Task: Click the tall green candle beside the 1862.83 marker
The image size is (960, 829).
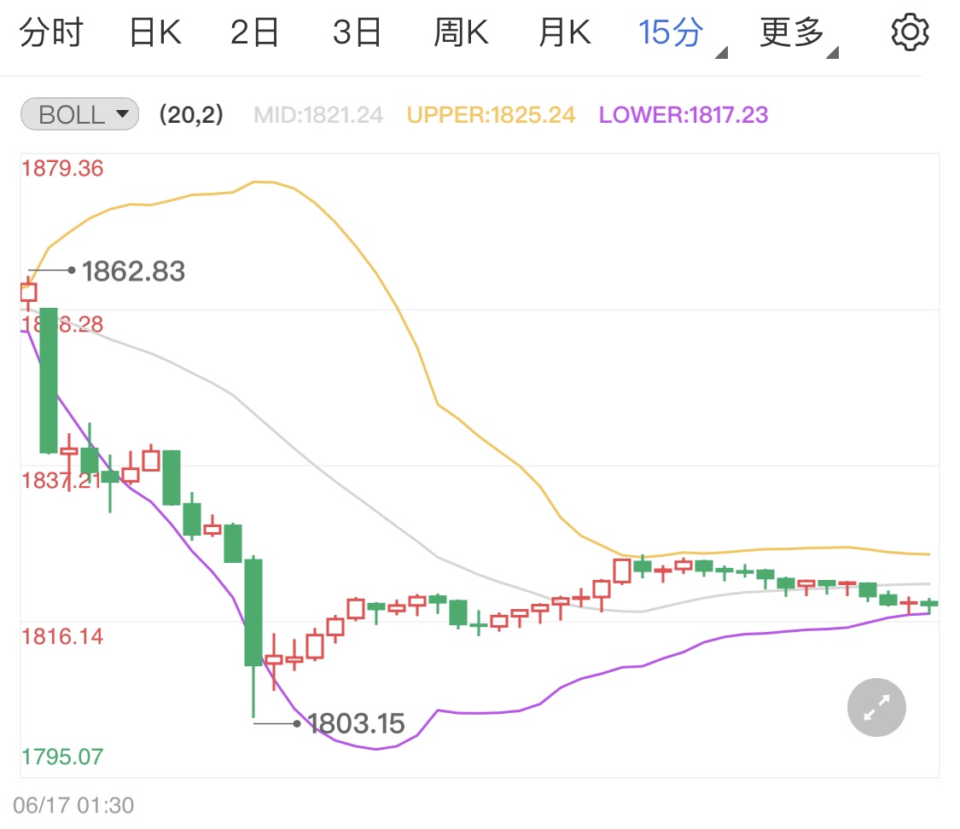Action: click(x=49, y=380)
